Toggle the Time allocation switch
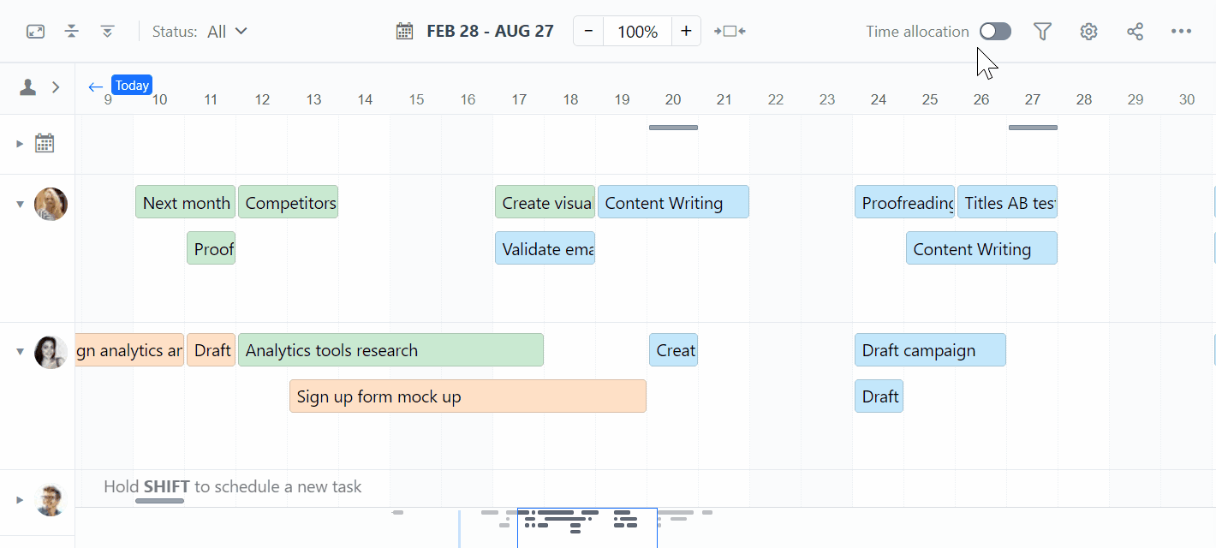Screen dimensions: 1216x548 pos(995,32)
